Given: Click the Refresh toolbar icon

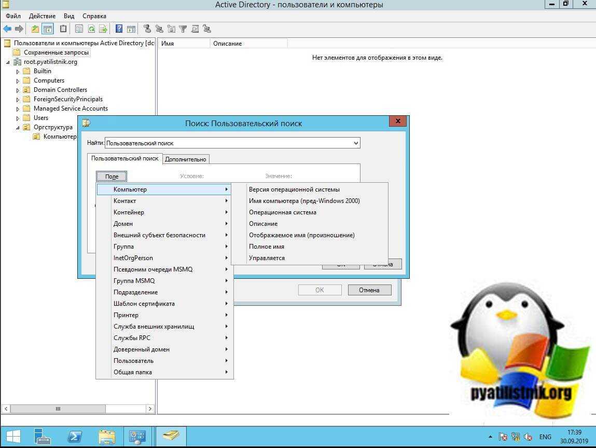Looking at the screenshot, I should (91, 29).
